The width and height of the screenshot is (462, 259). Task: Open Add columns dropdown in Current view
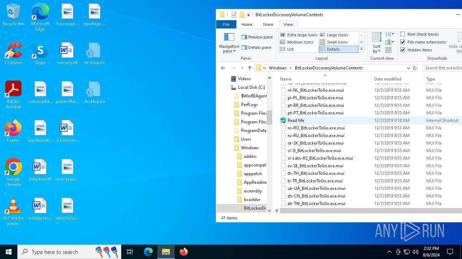tap(389, 42)
